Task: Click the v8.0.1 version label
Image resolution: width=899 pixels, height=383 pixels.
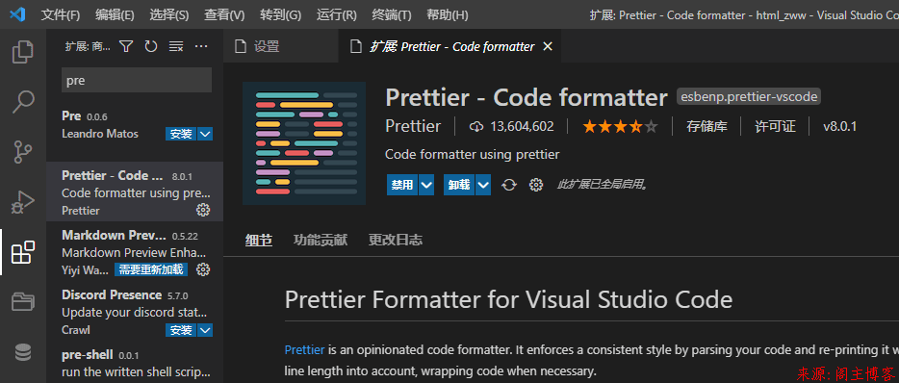Action: 840,127
